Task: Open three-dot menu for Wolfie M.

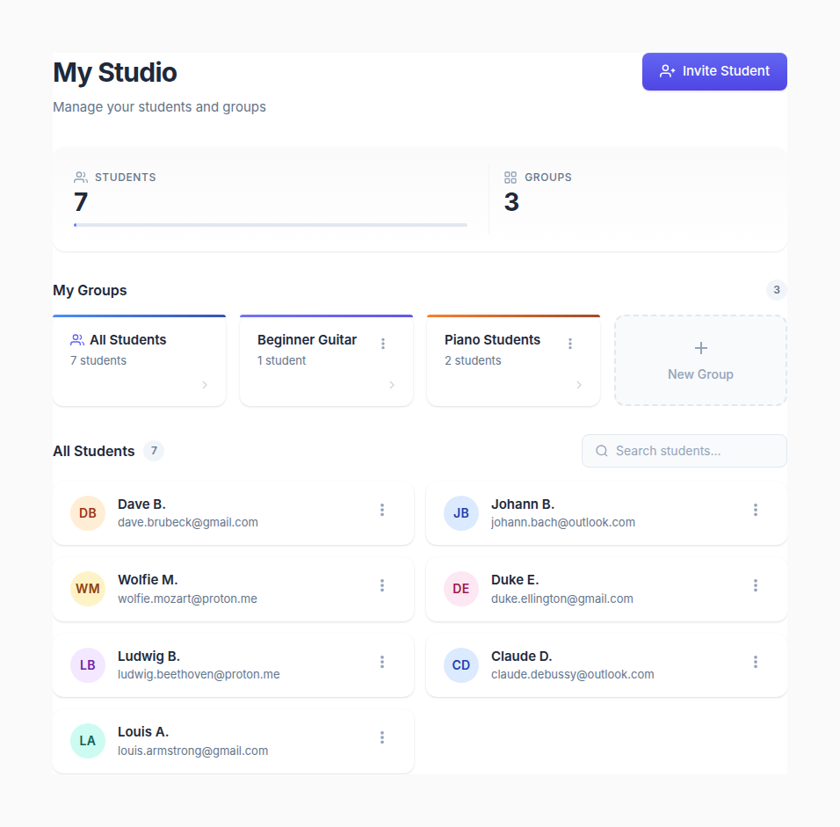Action: pos(382,585)
